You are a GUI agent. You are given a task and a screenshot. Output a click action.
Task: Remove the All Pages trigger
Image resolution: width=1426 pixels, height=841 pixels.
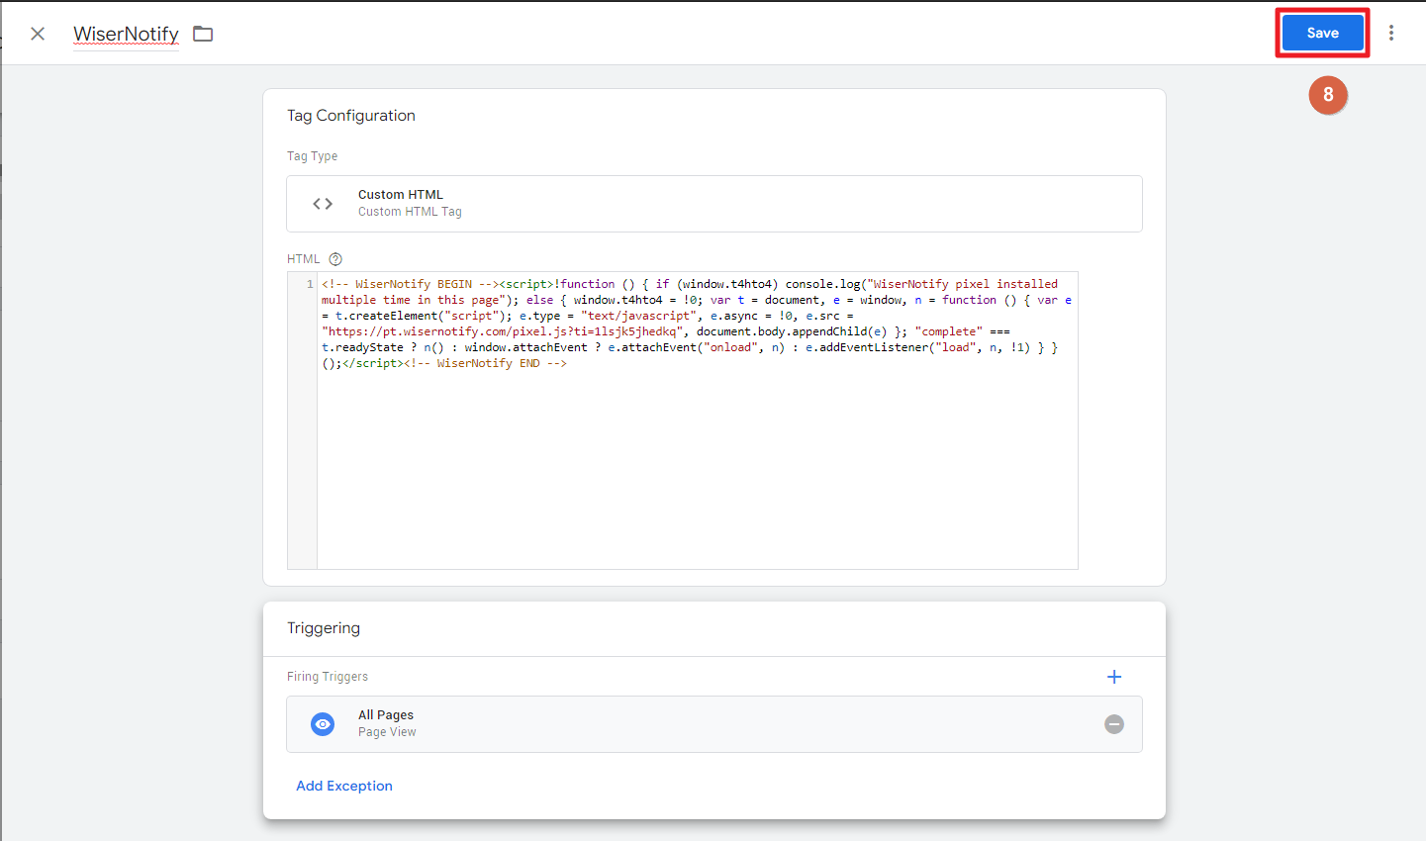1114,724
